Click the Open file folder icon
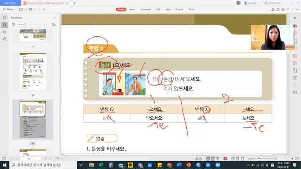The width and height of the screenshot is (301, 169). 21,9
